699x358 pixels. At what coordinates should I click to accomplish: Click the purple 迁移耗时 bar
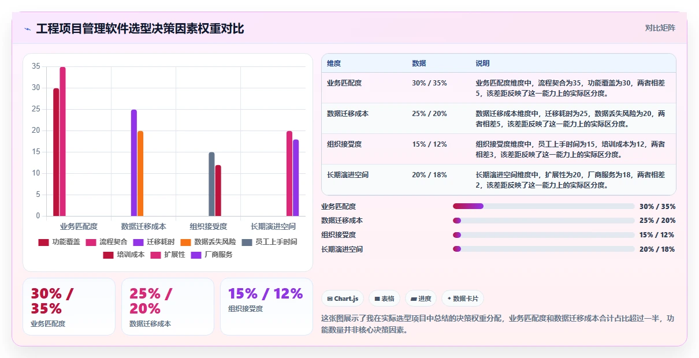(x=133, y=163)
